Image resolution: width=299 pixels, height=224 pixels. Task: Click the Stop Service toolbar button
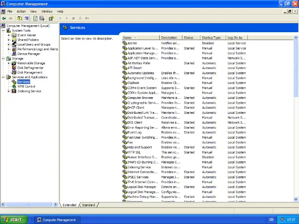(x=73, y=18)
